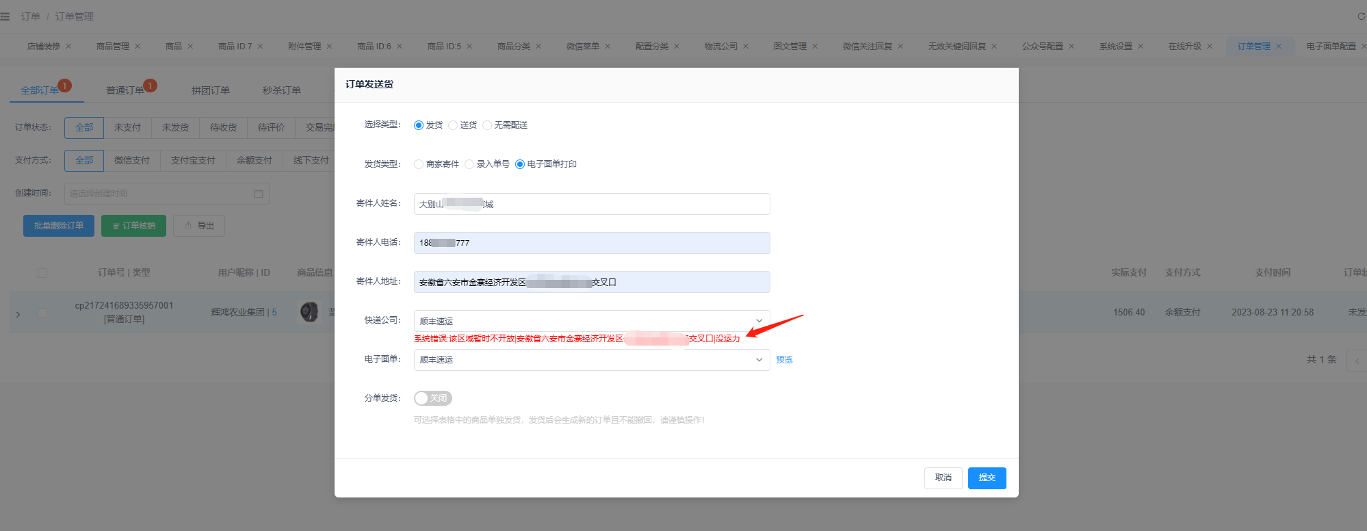Image resolution: width=1367 pixels, height=531 pixels.
Task: Click the 提交 button
Action: click(987, 478)
